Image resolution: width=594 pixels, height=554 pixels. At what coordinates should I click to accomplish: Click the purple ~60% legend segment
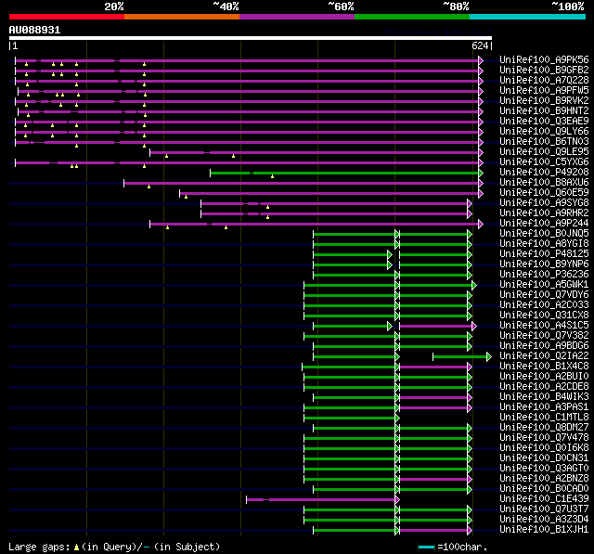[x=297, y=17]
